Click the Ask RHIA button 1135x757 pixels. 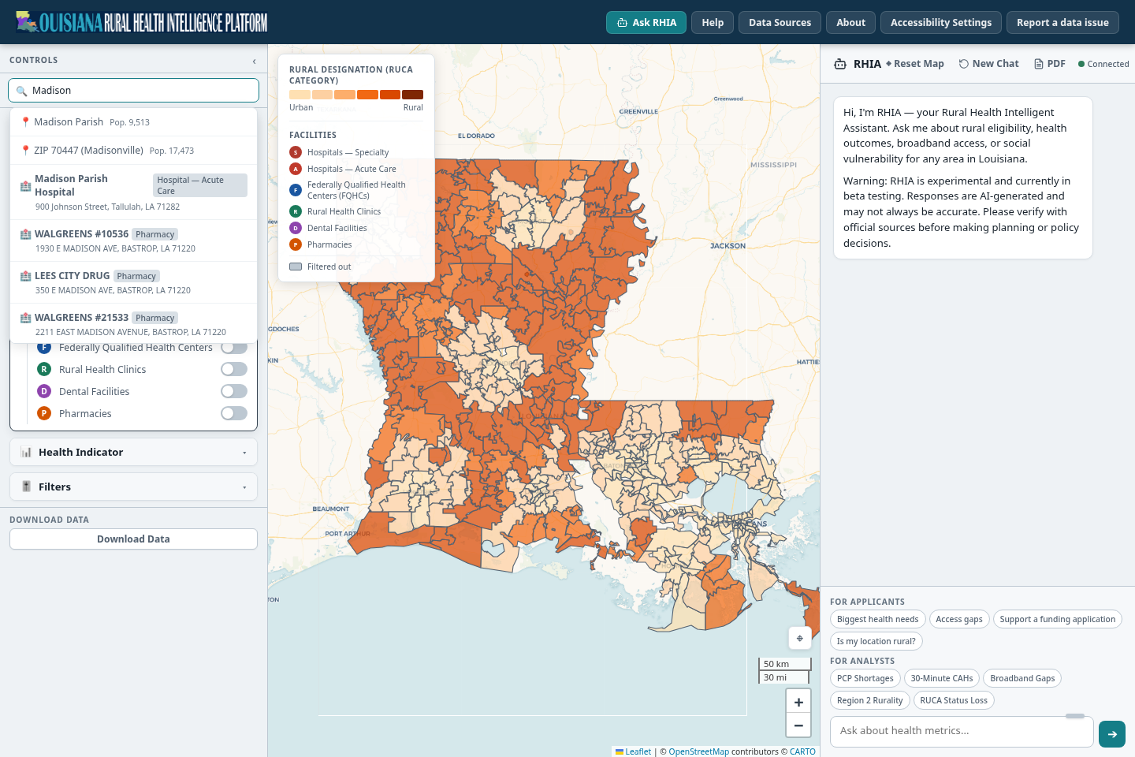(646, 22)
